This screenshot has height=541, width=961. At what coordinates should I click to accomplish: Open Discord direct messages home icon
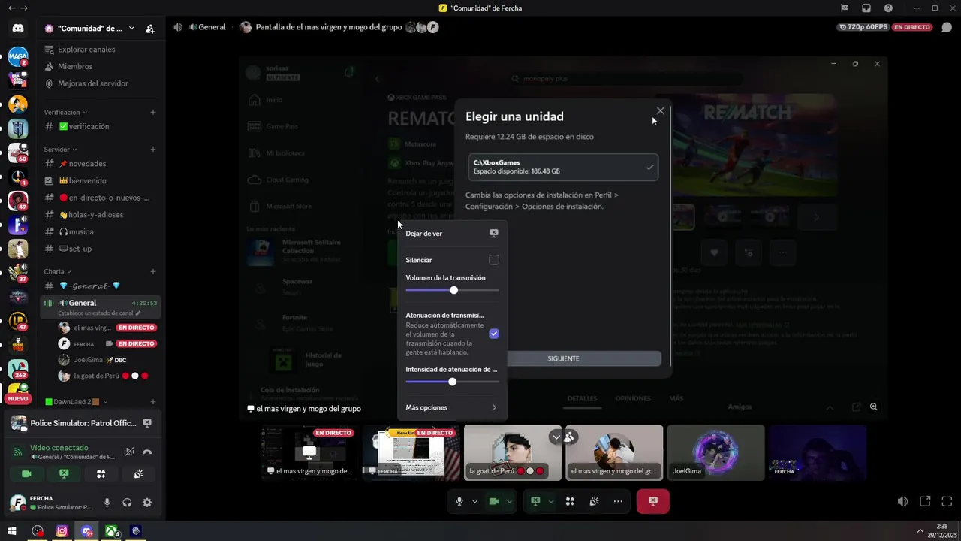[x=18, y=29]
